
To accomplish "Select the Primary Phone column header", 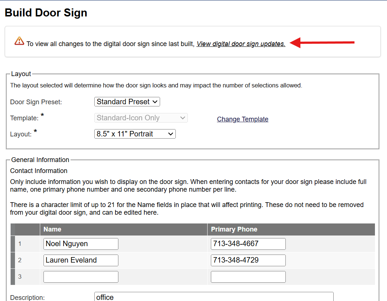I will [x=291, y=229].
